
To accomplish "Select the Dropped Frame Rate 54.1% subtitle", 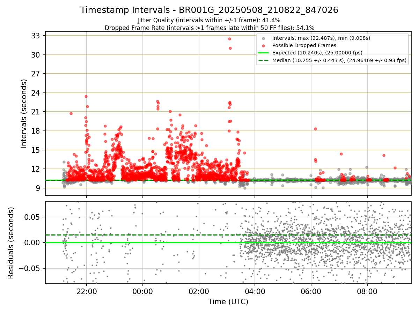I will [x=209, y=28].
